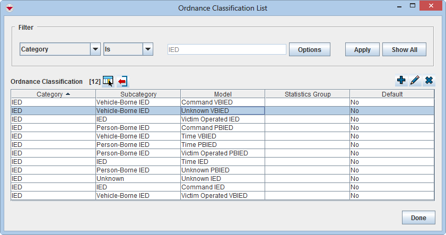The width and height of the screenshot is (446, 235).
Task: Apply the current filter
Action: [362, 49]
